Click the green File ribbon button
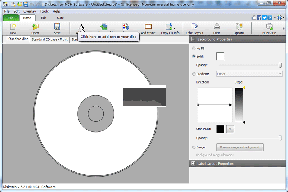The image size is (288, 192). [x=10, y=18]
